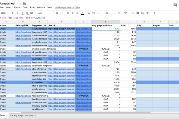The image size is (179, 119).
Task: Switch to GA Avg. Page Load Time sheet
Action: click(x=22, y=115)
